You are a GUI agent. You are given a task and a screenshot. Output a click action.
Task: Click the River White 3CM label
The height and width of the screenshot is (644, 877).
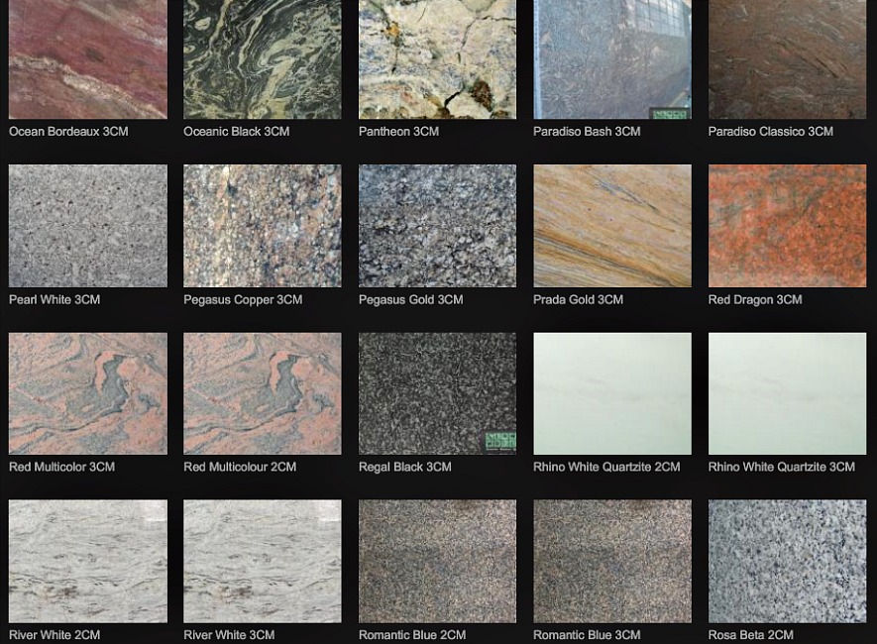point(229,635)
